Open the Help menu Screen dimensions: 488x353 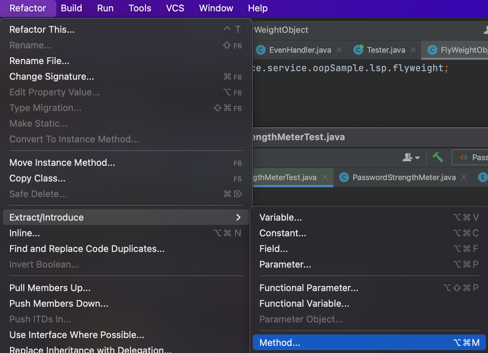click(x=258, y=8)
